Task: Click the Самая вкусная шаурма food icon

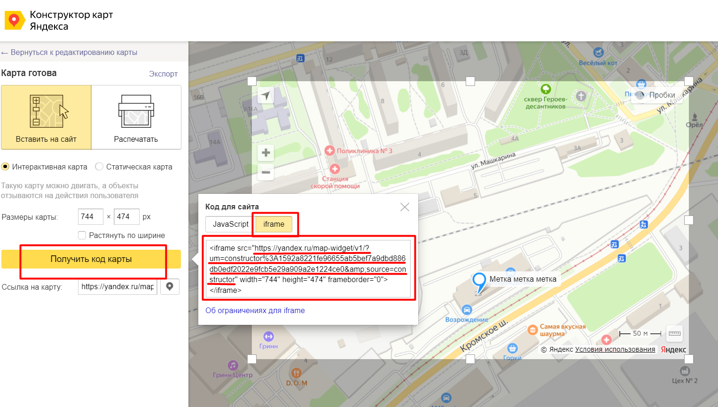Action: pos(532,330)
